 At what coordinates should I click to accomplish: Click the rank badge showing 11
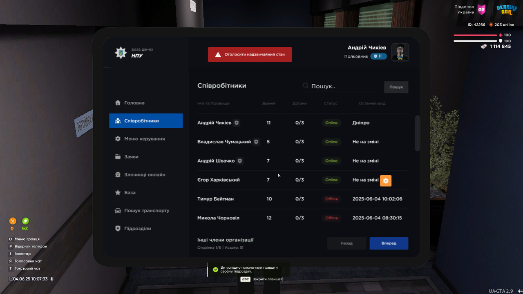(378, 56)
